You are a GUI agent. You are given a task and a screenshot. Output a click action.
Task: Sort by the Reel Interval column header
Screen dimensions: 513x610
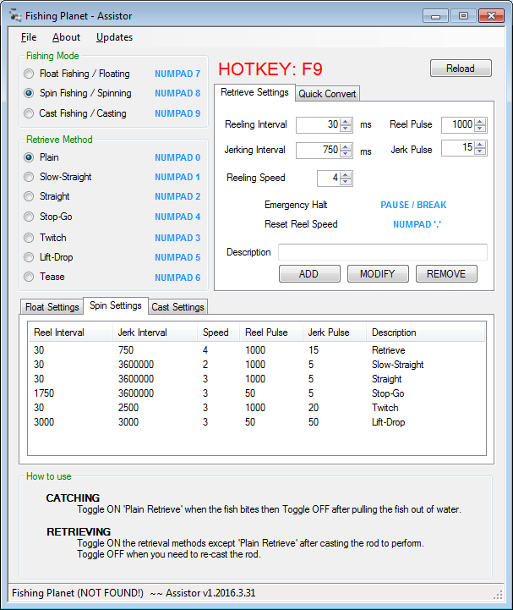pos(70,332)
